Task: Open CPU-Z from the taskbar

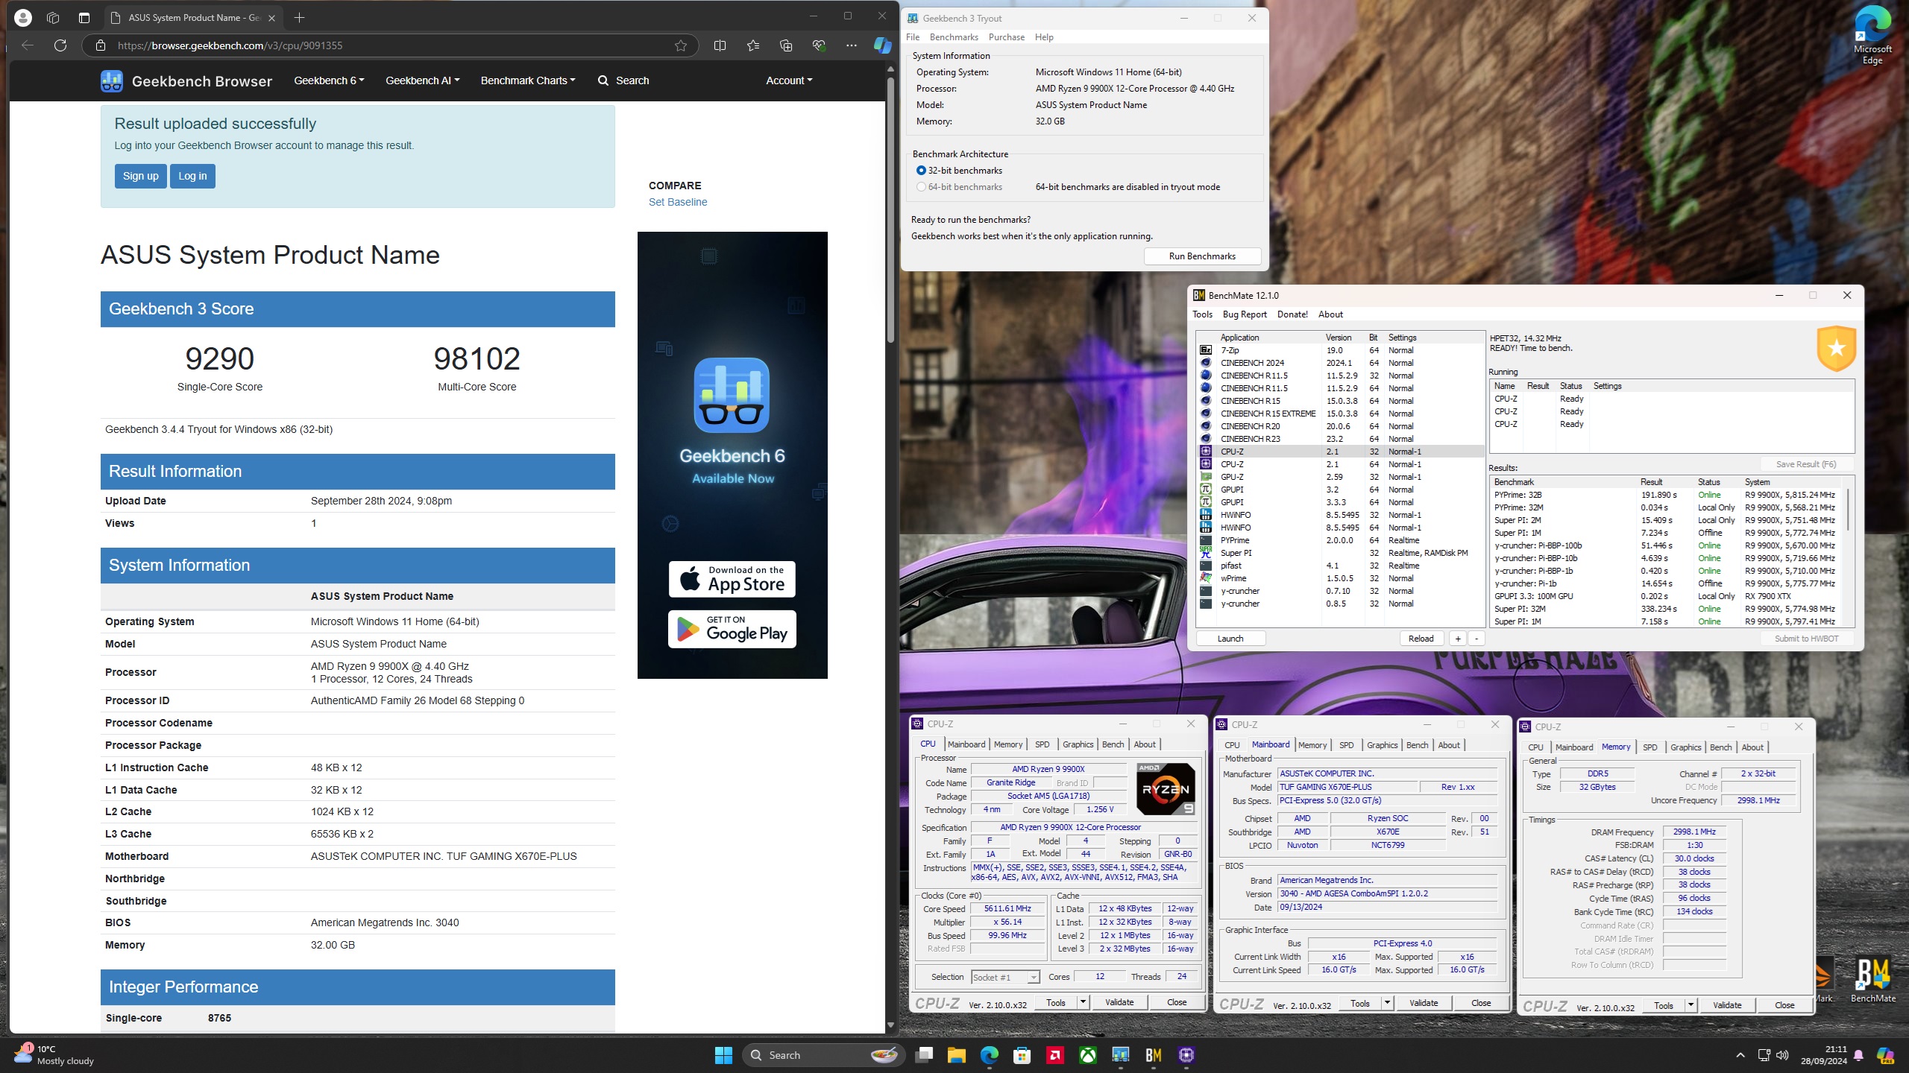Action: 1186,1055
